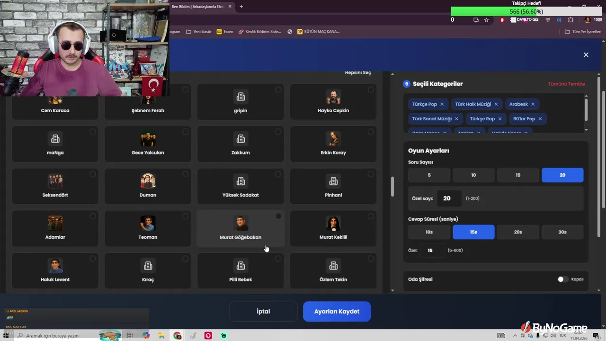Open Kimlik Bildirim Sistemi bookmark

point(260,32)
